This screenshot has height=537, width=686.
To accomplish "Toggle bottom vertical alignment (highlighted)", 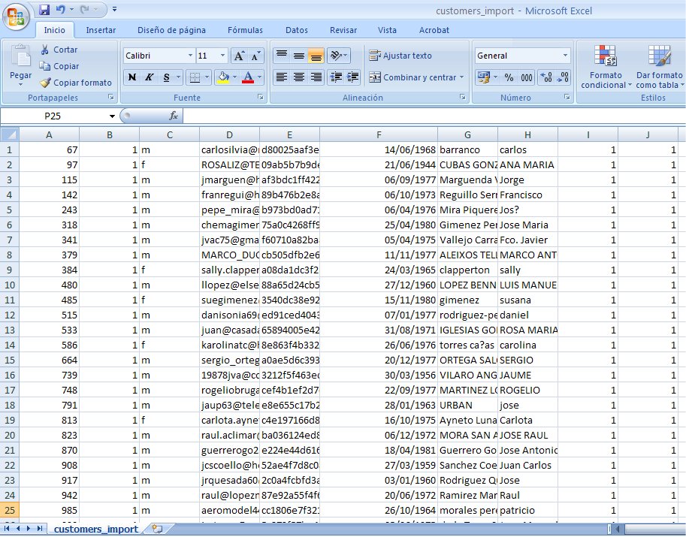I will [316, 56].
